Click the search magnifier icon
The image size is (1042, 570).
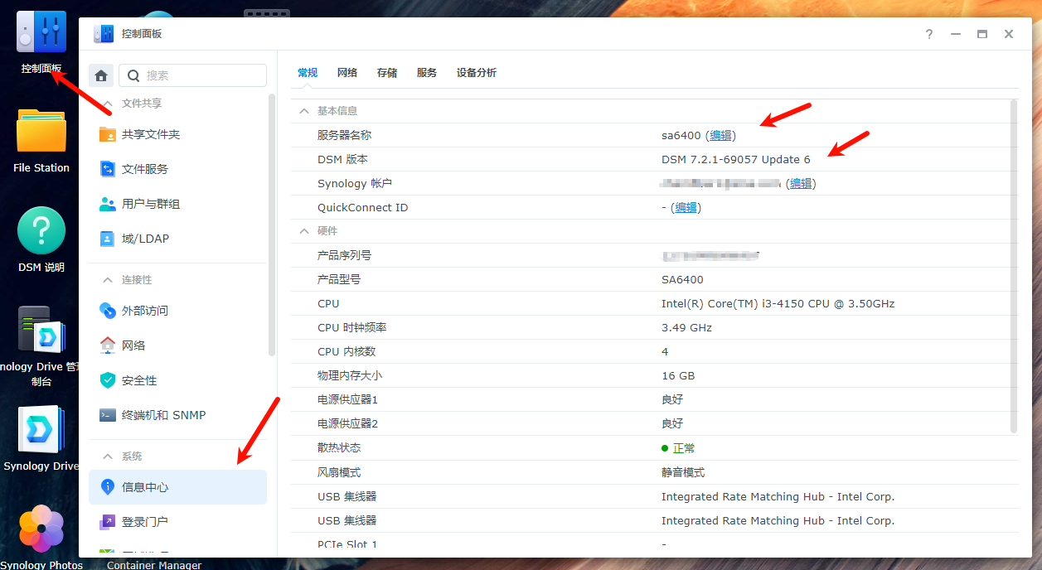[133, 75]
